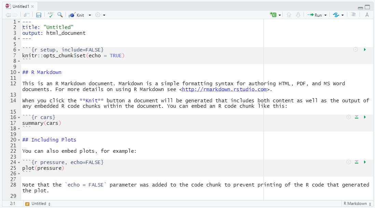Screen dimensions: 375x208
Task: Select the Untitled1 tab
Action: click(x=21, y=6)
